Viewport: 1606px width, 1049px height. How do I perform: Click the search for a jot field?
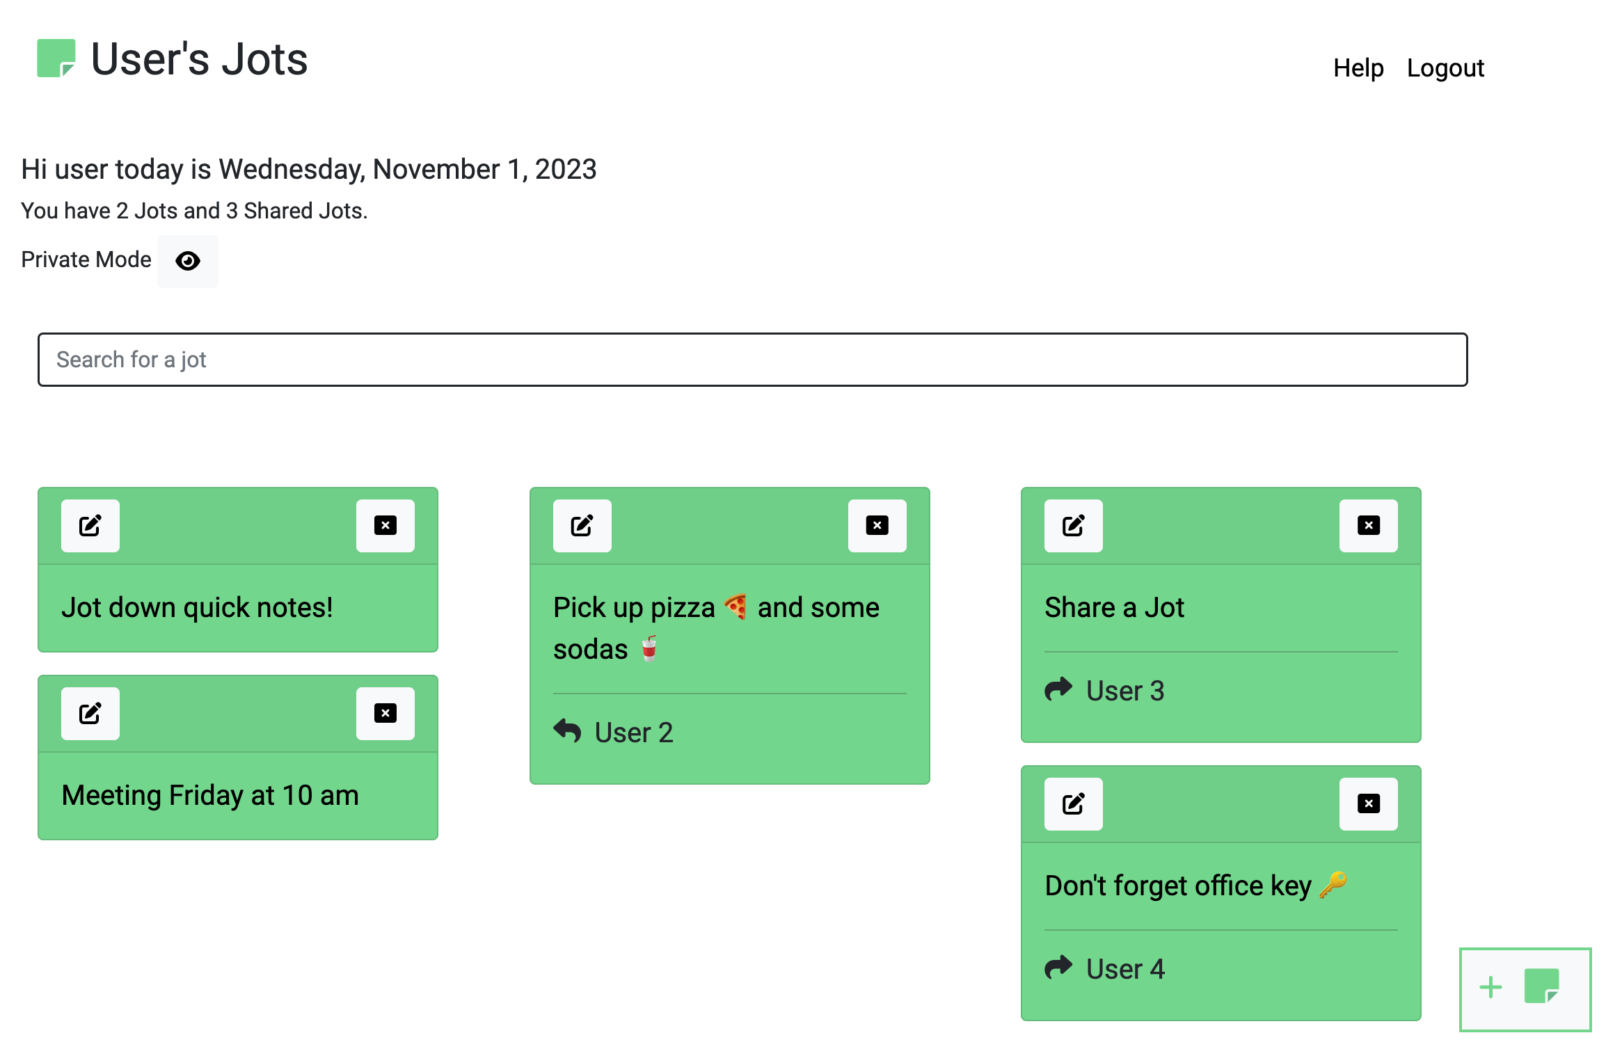752,360
